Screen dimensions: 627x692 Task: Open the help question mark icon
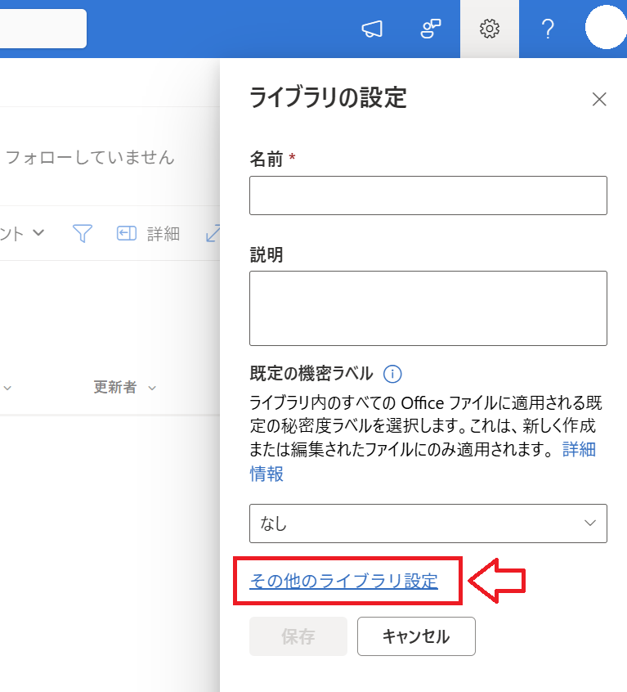tap(548, 29)
